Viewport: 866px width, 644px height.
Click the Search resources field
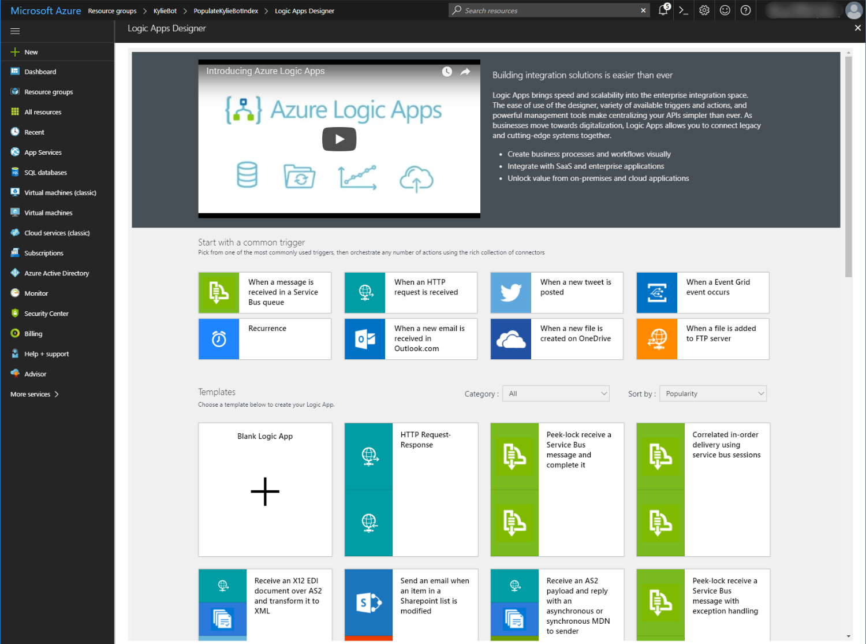pos(548,10)
